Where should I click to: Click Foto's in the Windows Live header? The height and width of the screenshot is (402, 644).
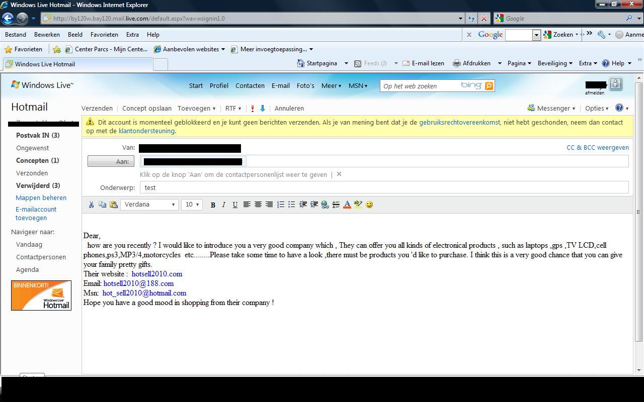tap(305, 85)
